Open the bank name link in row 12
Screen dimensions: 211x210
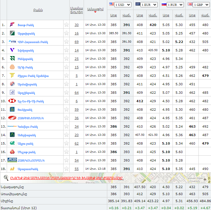[x=31, y=118]
